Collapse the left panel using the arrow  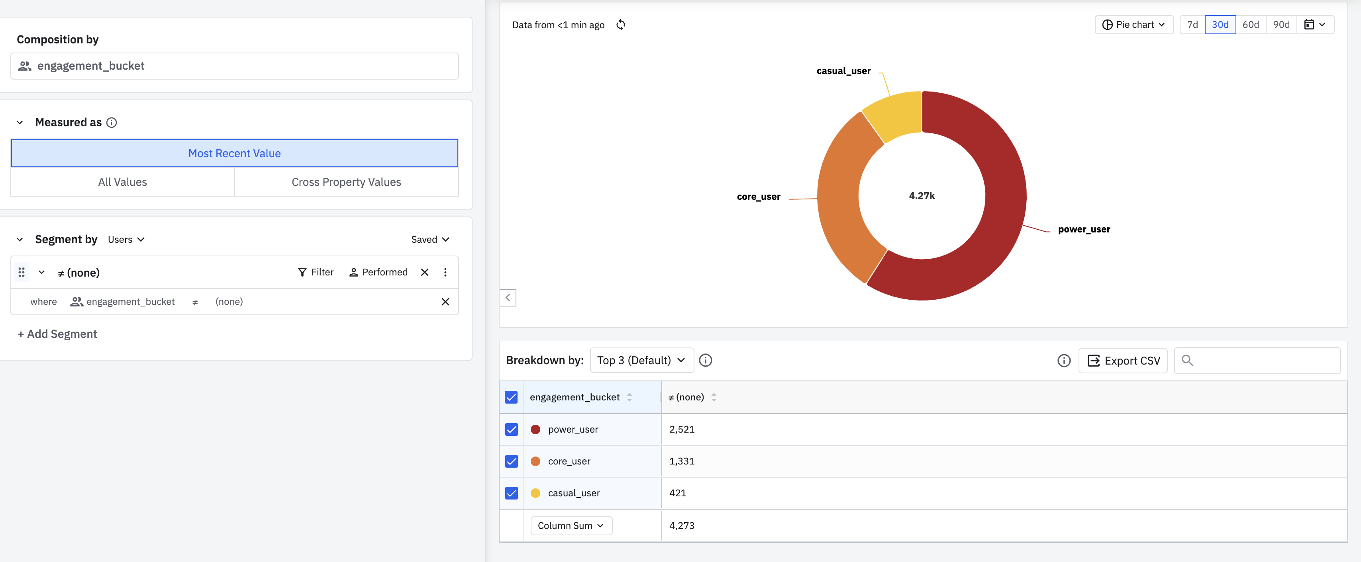pos(508,298)
